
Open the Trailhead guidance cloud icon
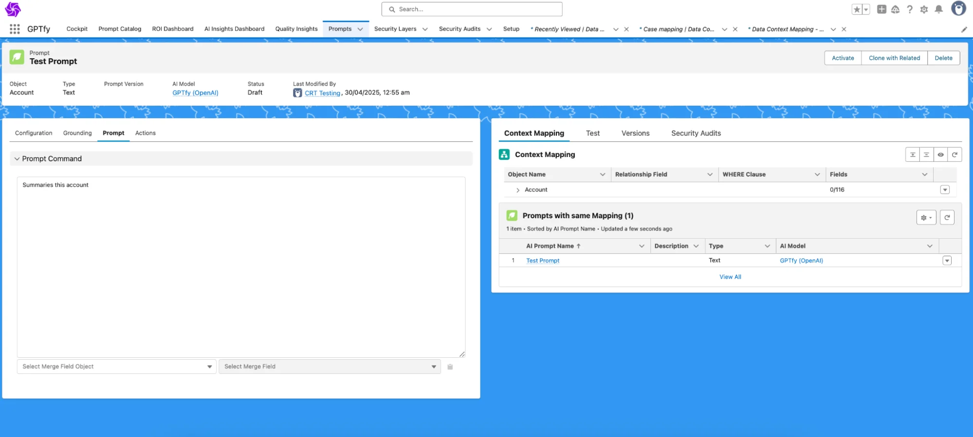pos(896,9)
